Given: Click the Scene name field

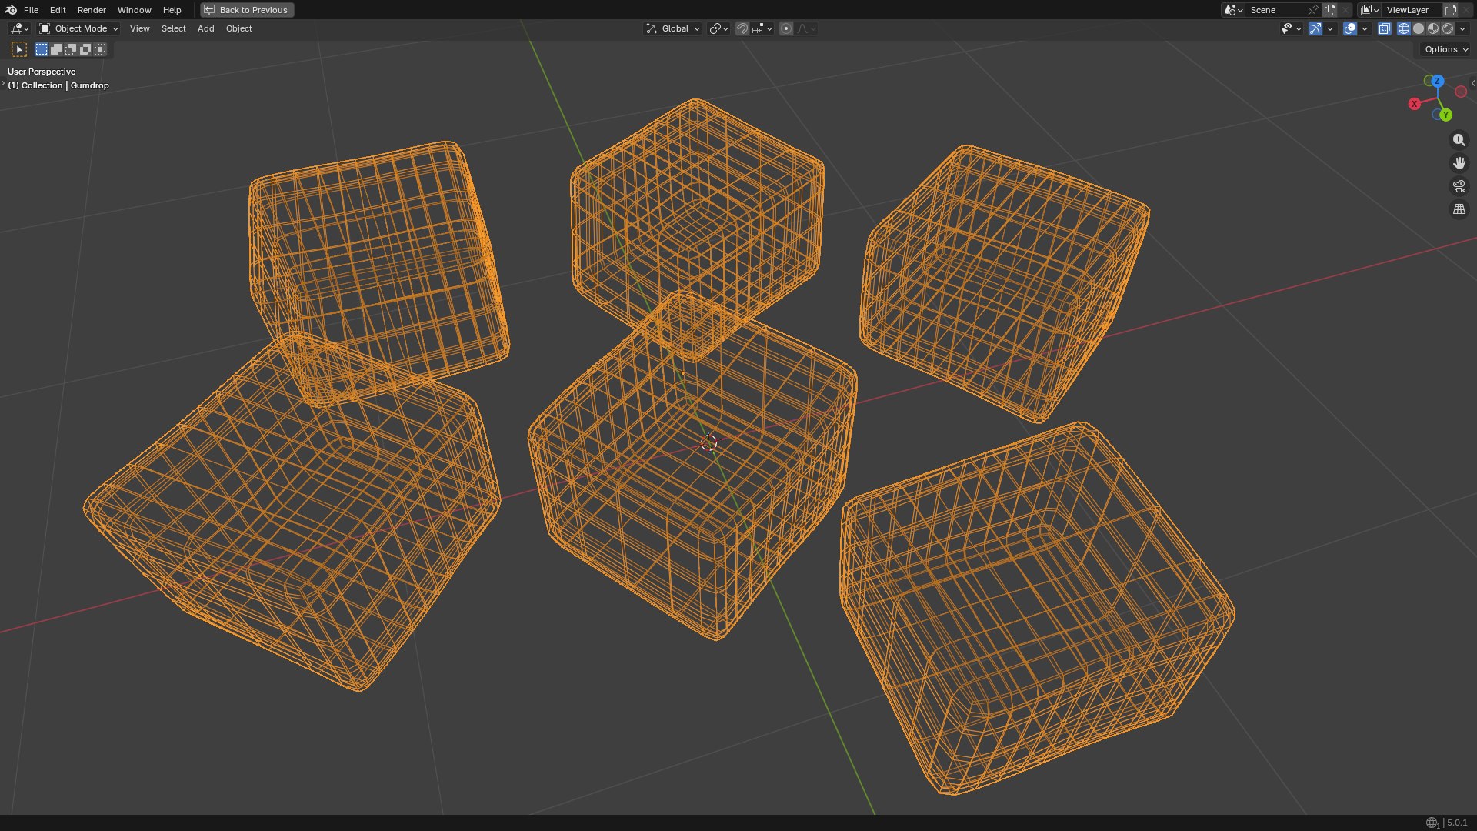Looking at the screenshot, I should point(1275,10).
